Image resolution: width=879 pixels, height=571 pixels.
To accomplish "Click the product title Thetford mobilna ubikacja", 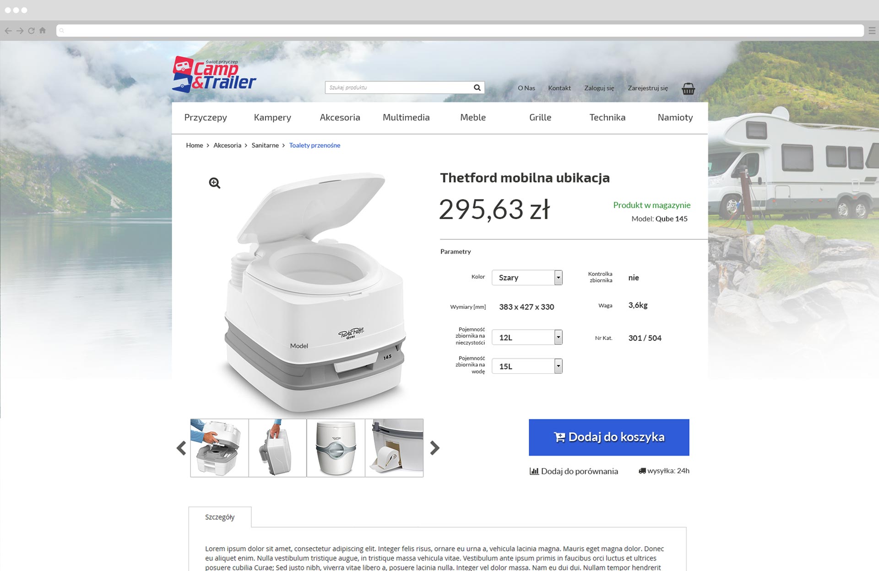I will click(525, 178).
